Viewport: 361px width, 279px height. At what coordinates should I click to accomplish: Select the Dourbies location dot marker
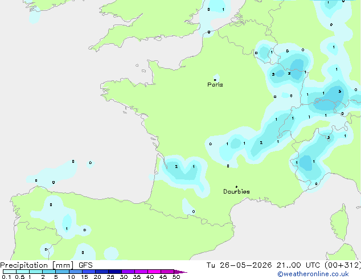(x=236, y=187)
